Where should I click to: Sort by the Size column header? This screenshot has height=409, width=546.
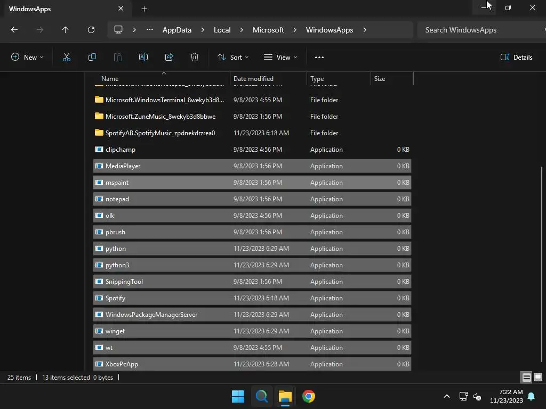click(x=392, y=79)
